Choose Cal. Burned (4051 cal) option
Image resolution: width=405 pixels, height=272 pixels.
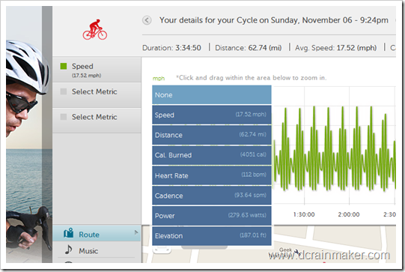tap(212, 155)
